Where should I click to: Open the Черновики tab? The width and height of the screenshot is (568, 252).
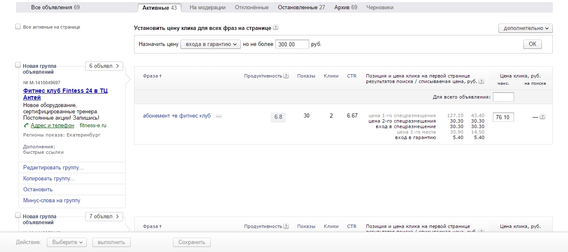[380, 7]
